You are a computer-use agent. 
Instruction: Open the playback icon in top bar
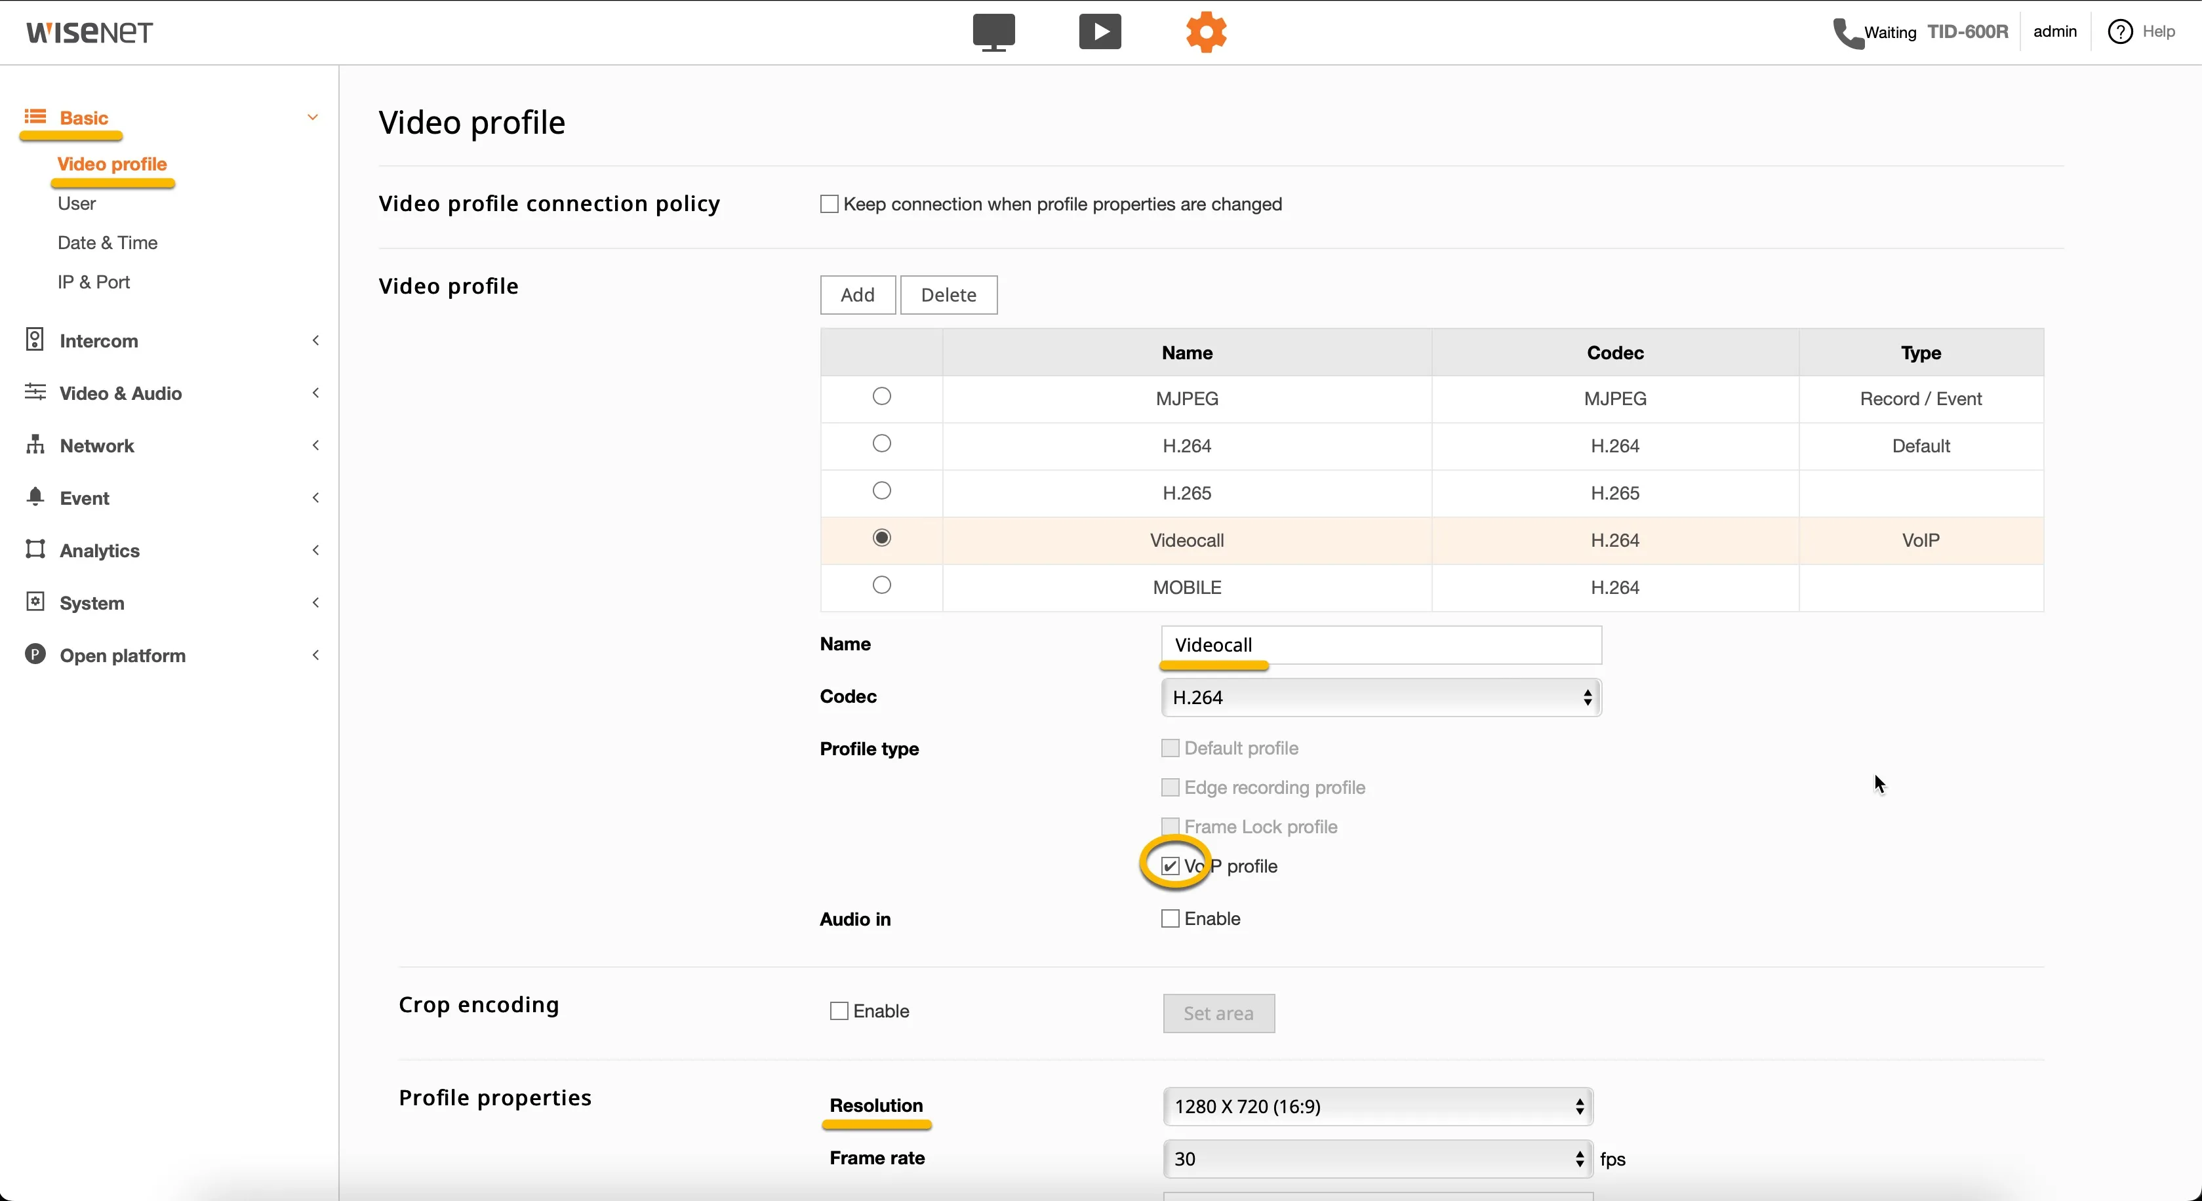click(1099, 33)
